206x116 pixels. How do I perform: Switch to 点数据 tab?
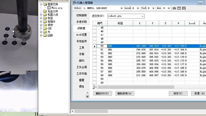click(x=81, y=28)
